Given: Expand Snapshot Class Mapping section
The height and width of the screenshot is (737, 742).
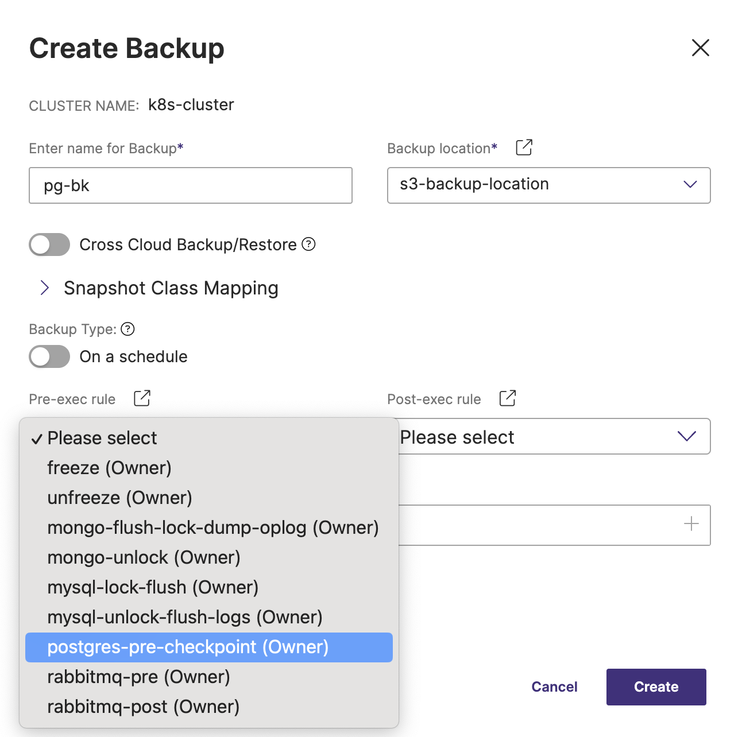Looking at the screenshot, I should [x=45, y=288].
